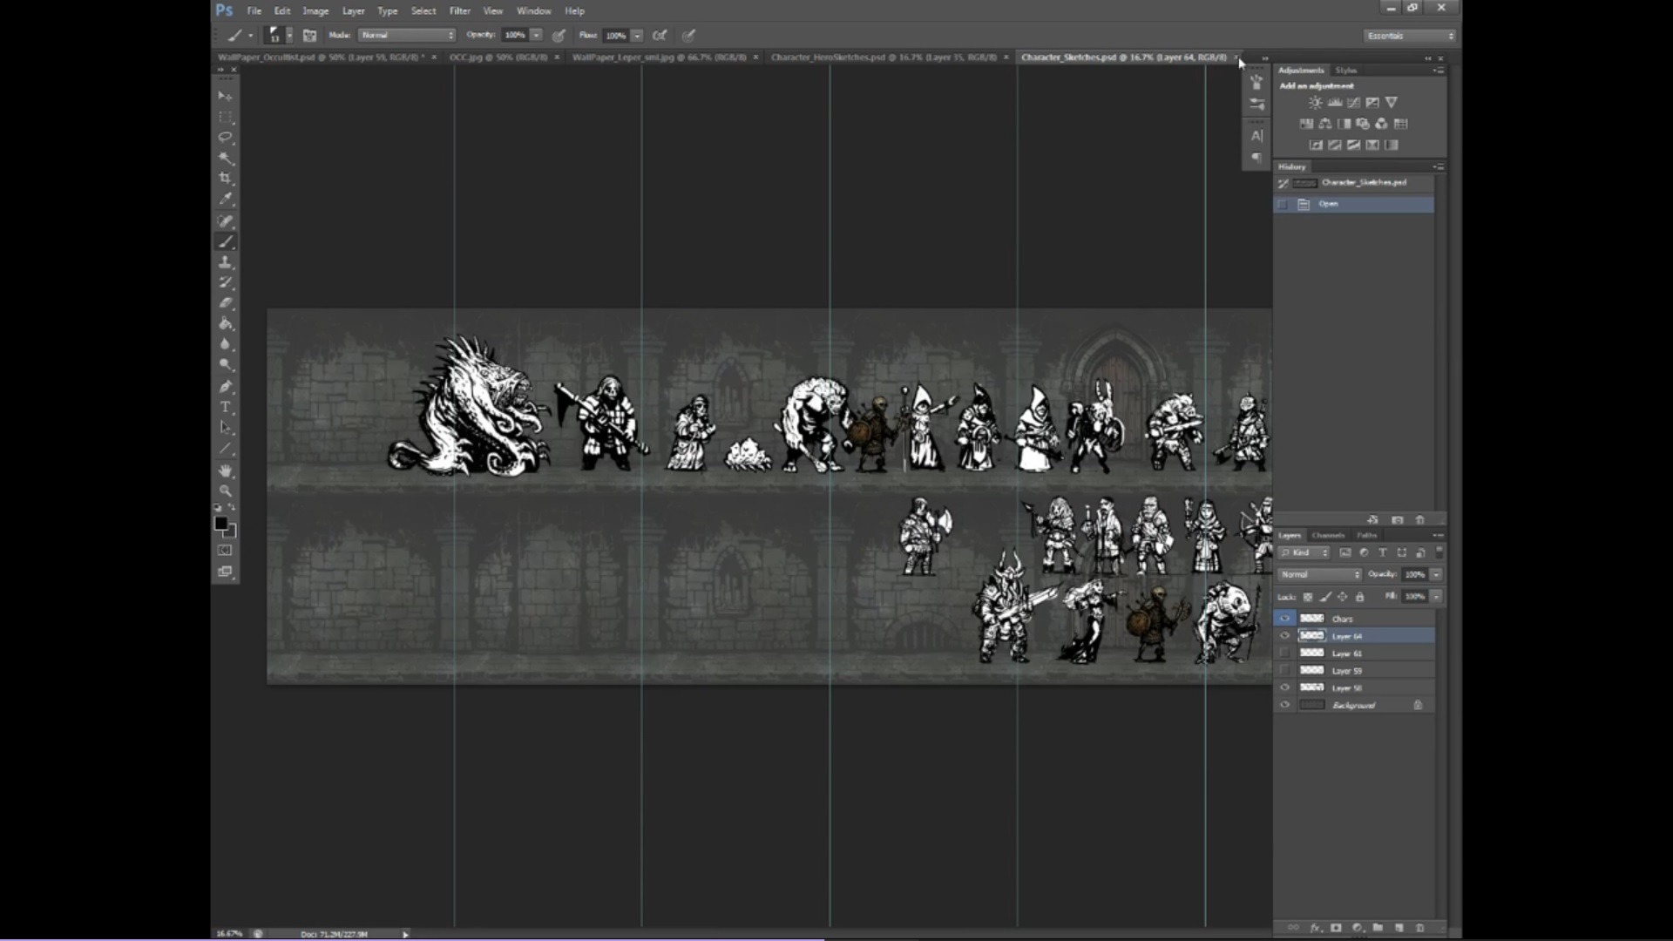Select the Horizontal Type tool
Screen dimensions: 1673x941
click(226, 408)
